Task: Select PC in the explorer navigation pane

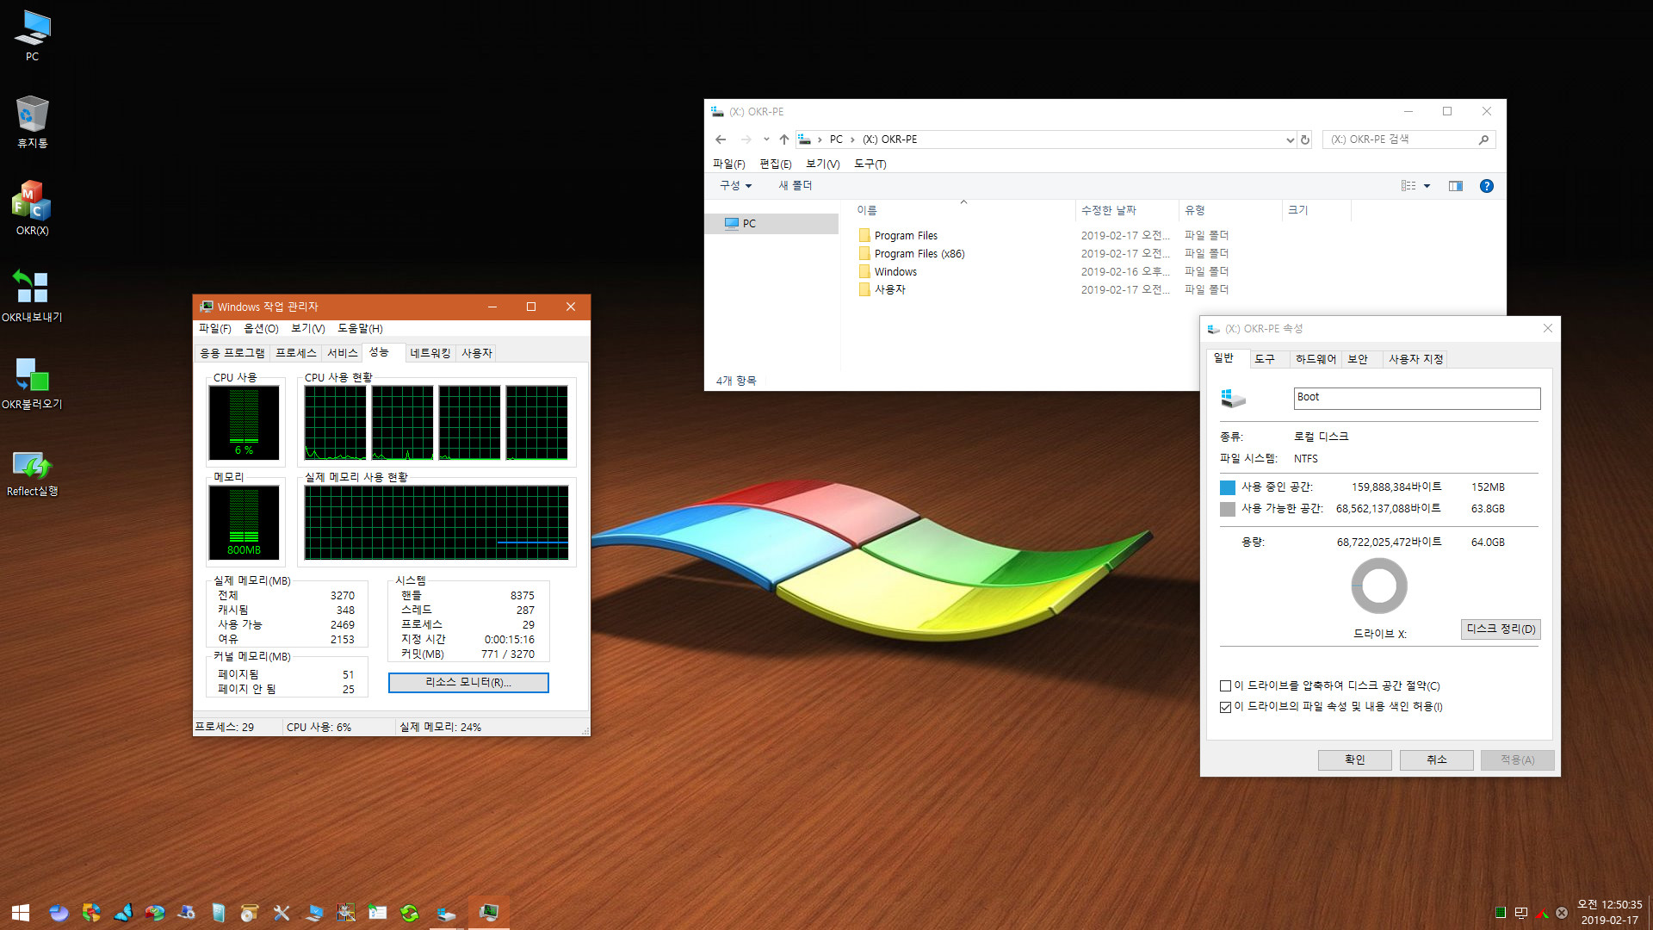Action: (x=771, y=224)
